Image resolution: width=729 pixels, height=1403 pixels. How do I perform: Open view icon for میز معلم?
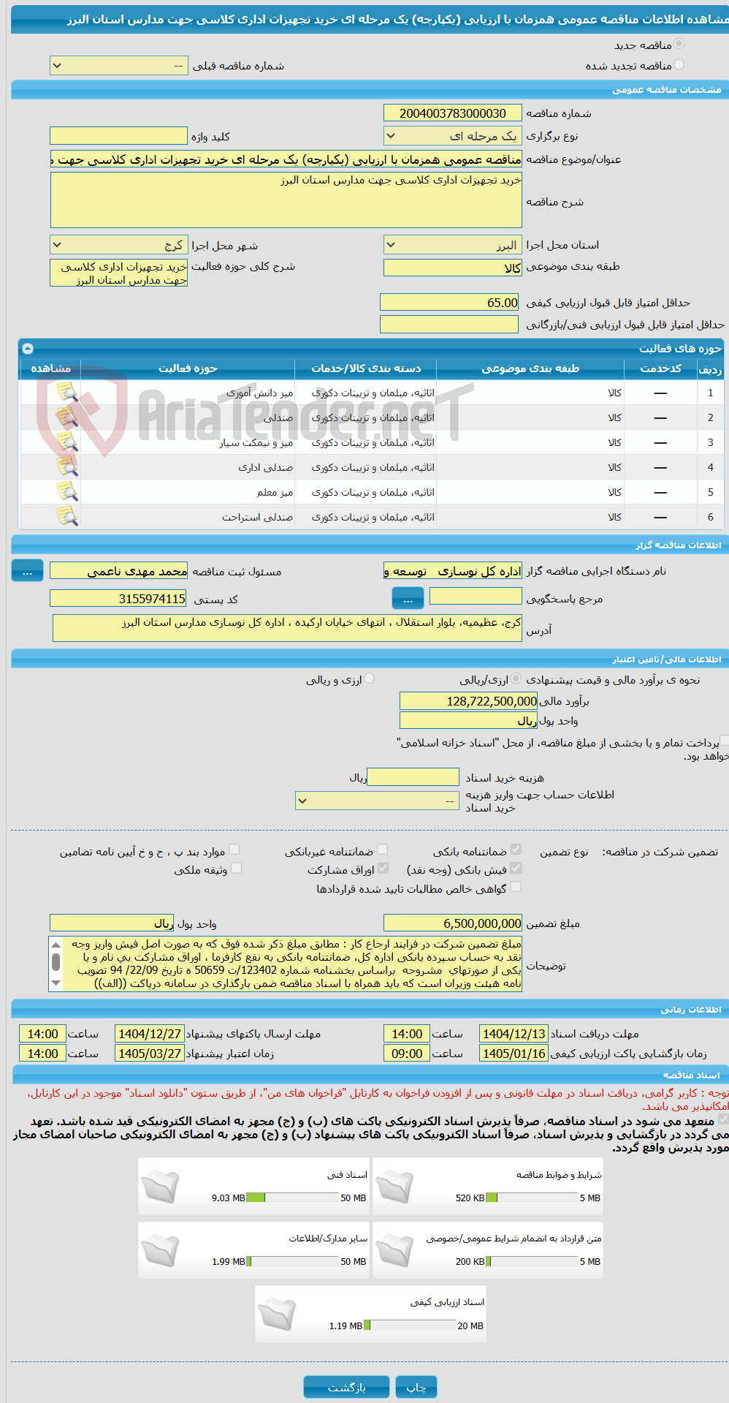67,493
